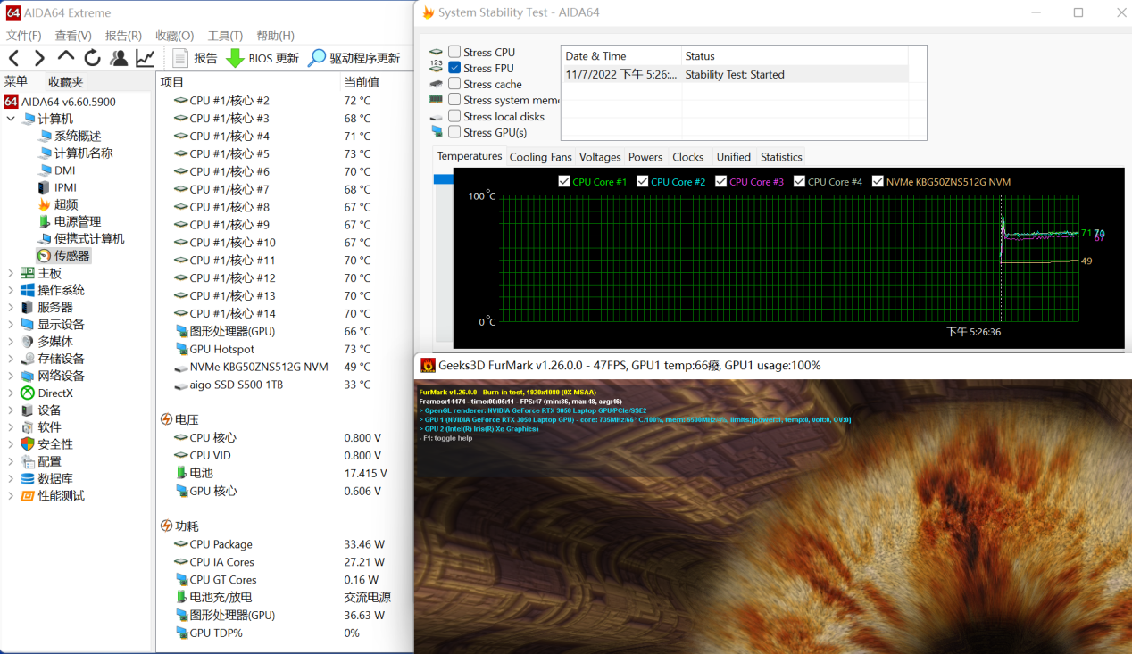
Task: Switch to the Cooling Fans tab
Action: point(541,157)
